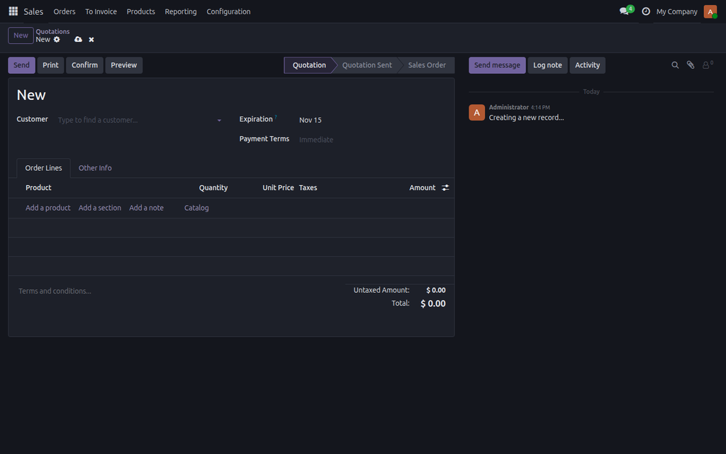Screen dimensions: 726x454
Task: Discard changes with the X icon
Action: coord(91,40)
